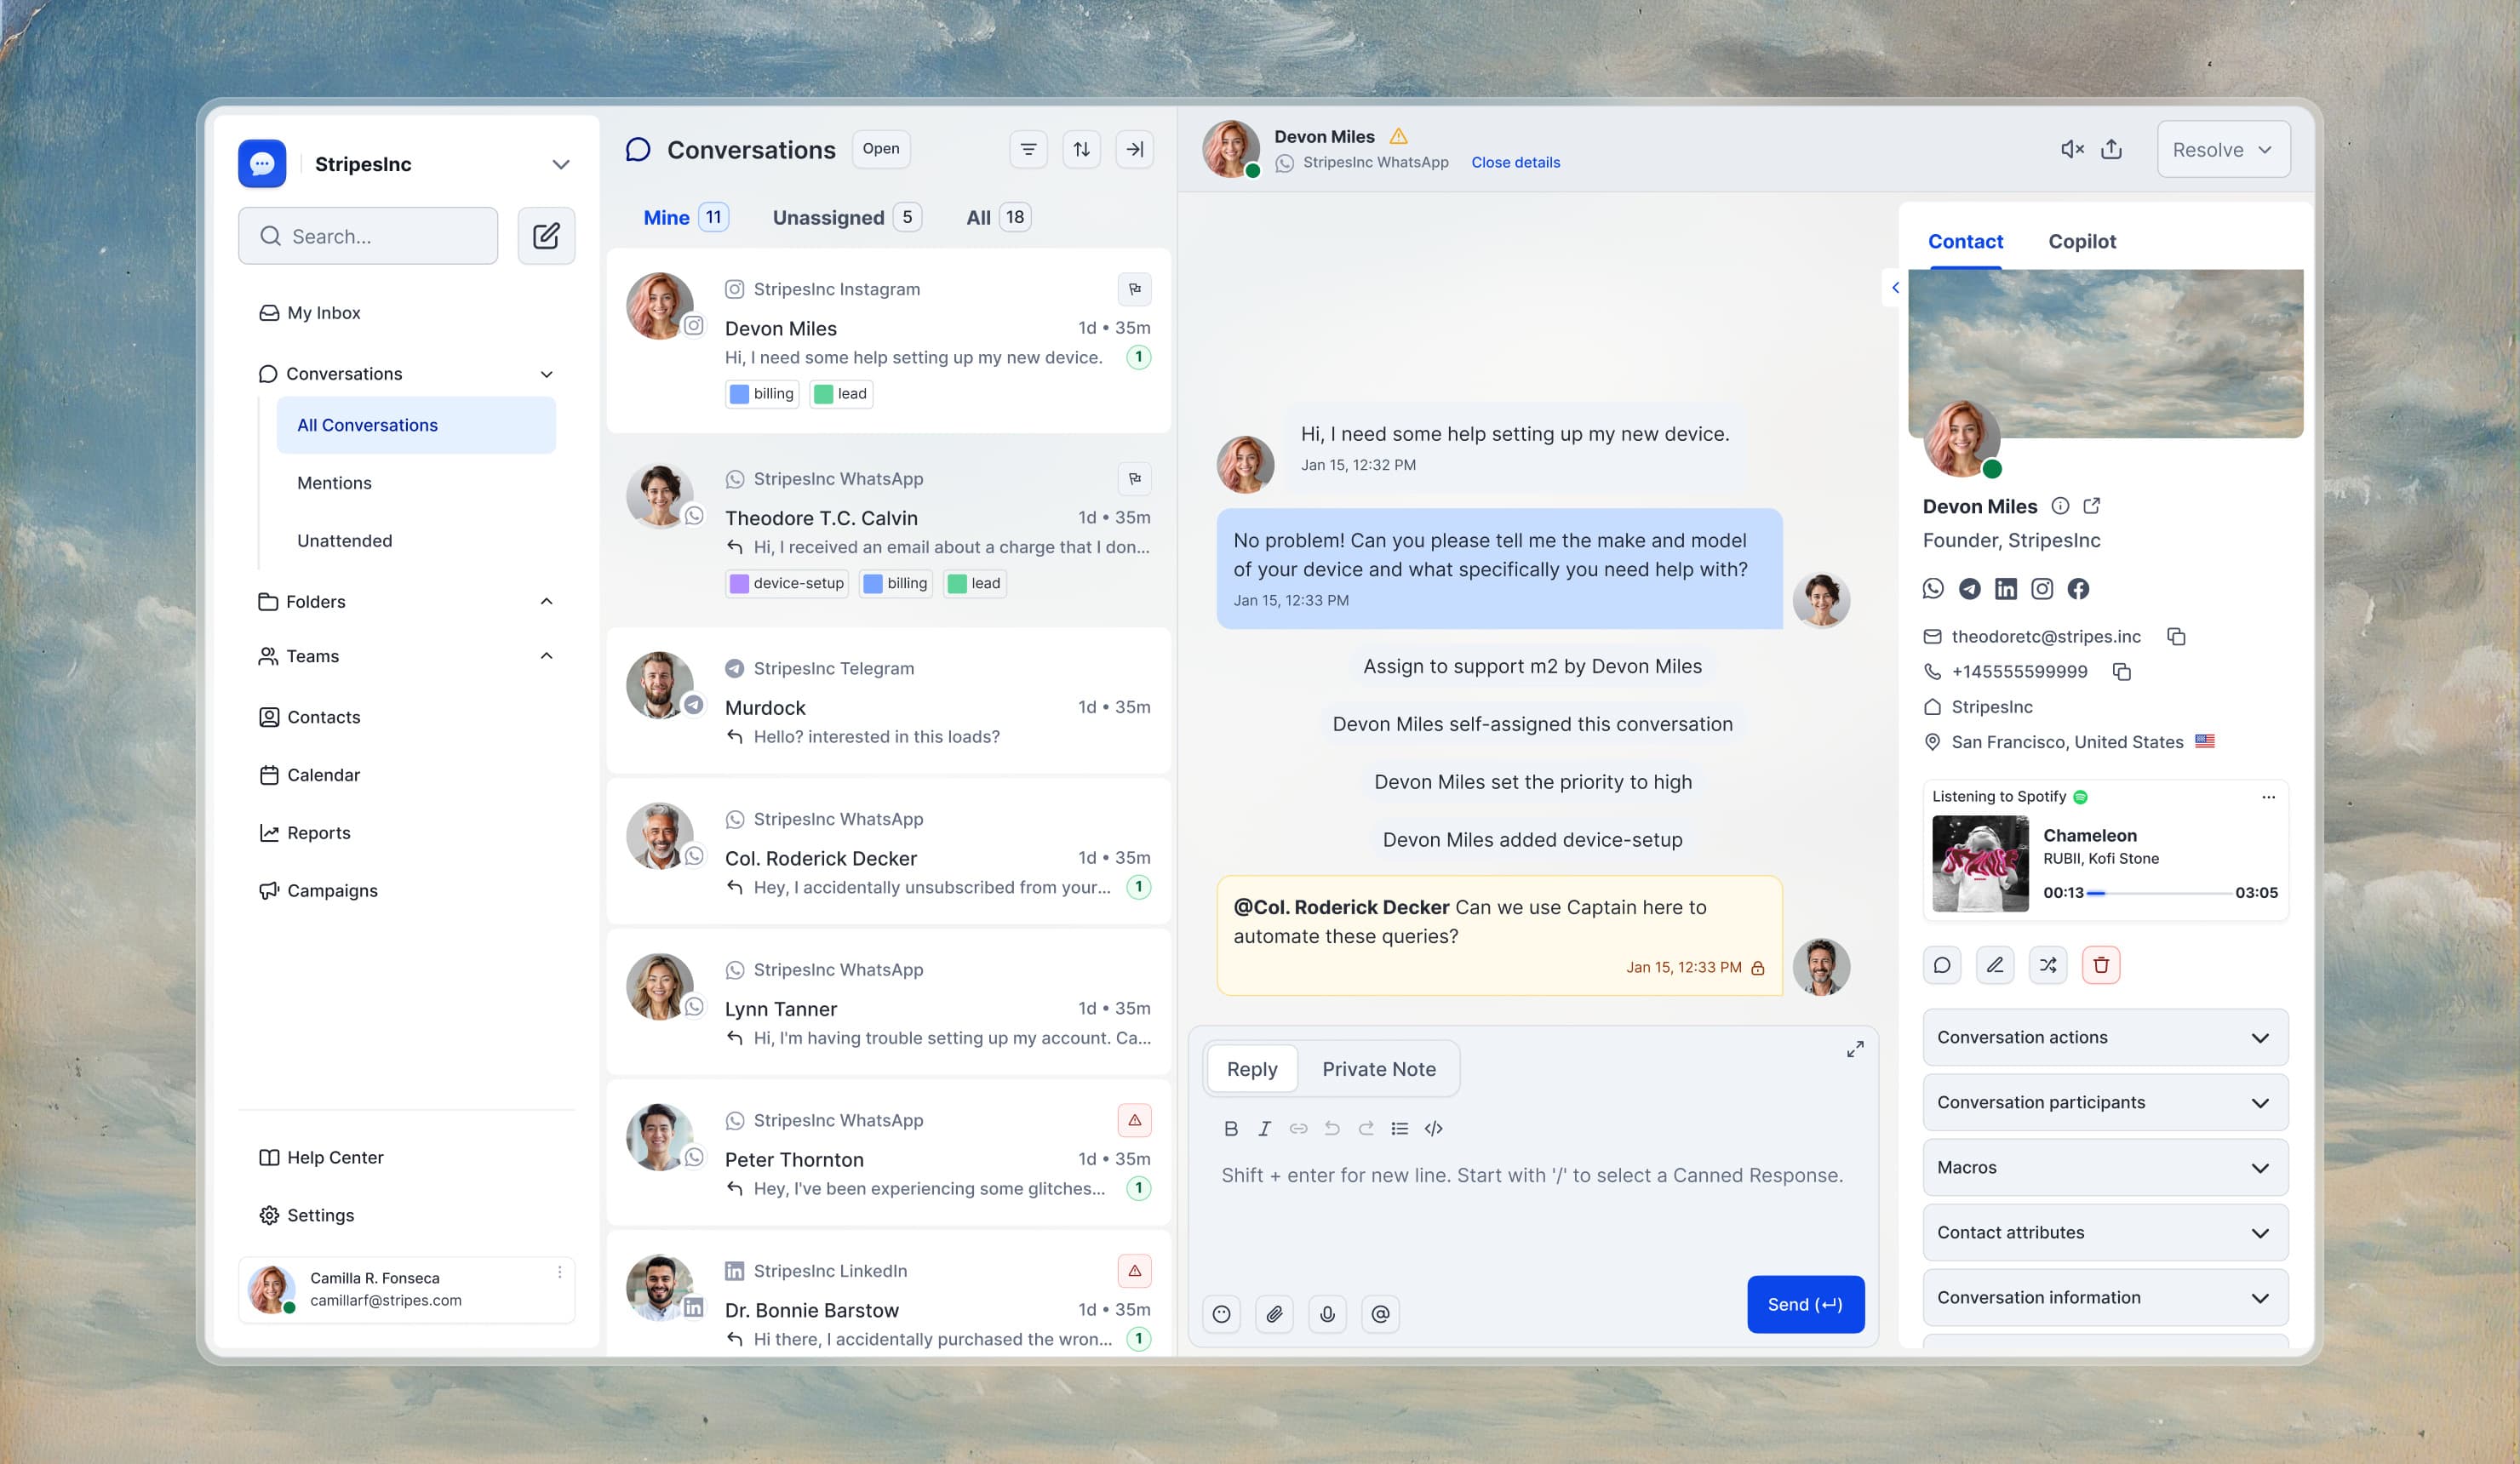2520x1464 pixels.
Task: Click the Close details link
Action: pyautogui.click(x=1514, y=162)
